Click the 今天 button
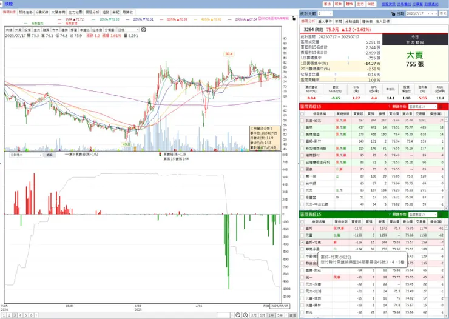Image resolution: width=449 pixels, height=319 pixels. [443, 13]
